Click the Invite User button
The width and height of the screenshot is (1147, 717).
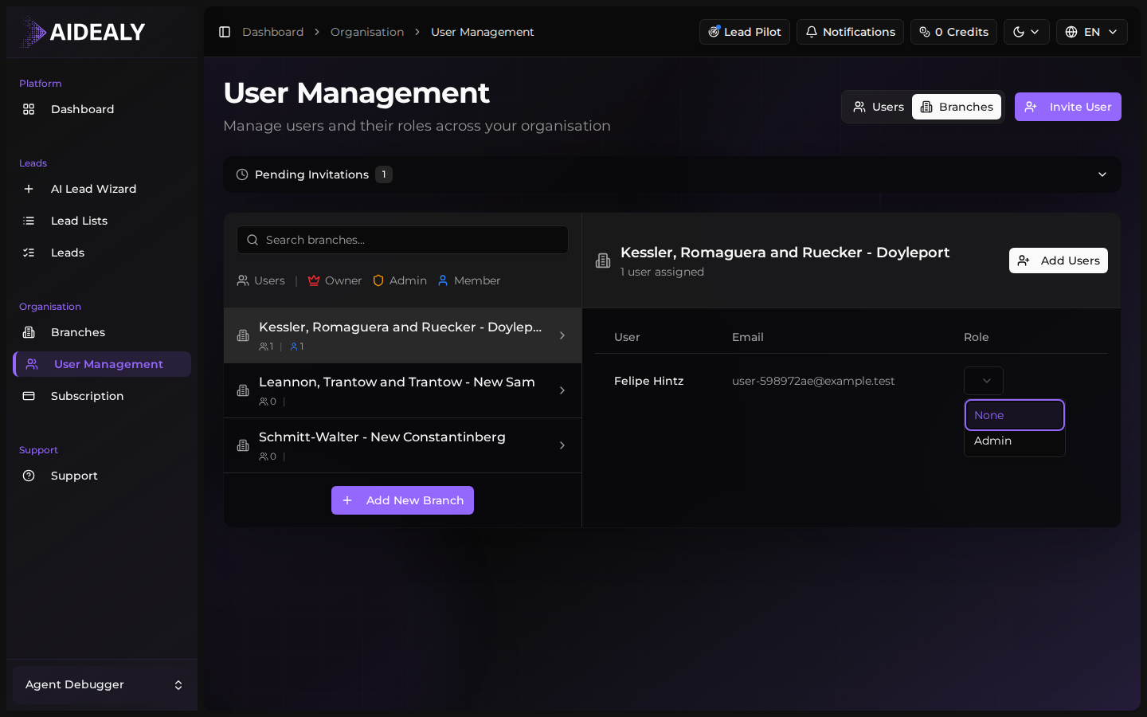pyautogui.click(x=1068, y=107)
